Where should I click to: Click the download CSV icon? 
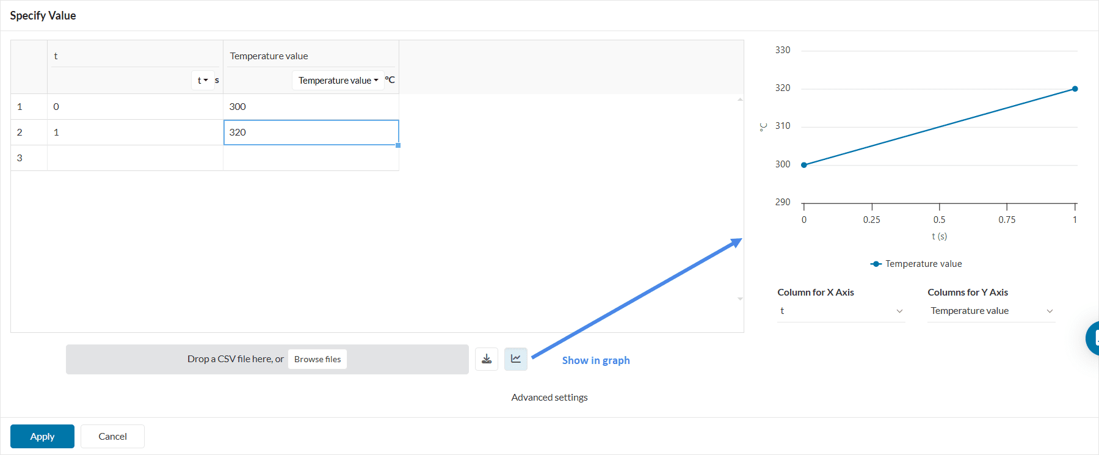(x=487, y=359)
